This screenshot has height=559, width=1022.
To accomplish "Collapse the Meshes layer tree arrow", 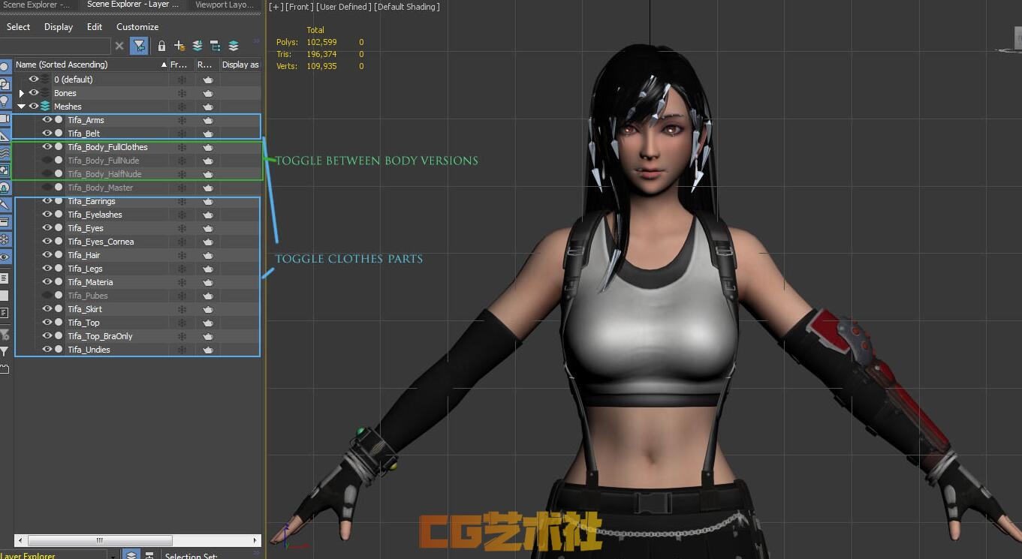I will point(21,107).
